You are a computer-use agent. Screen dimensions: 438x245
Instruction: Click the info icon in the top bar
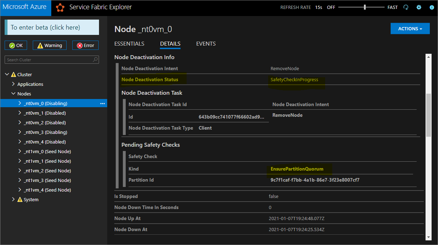432,7
